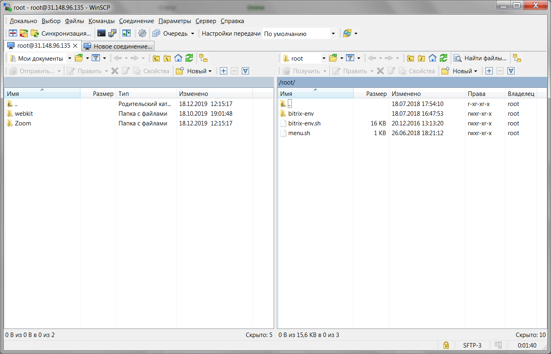
Task: Open the local Новый dropdown
Action: [x=194, y=71]
